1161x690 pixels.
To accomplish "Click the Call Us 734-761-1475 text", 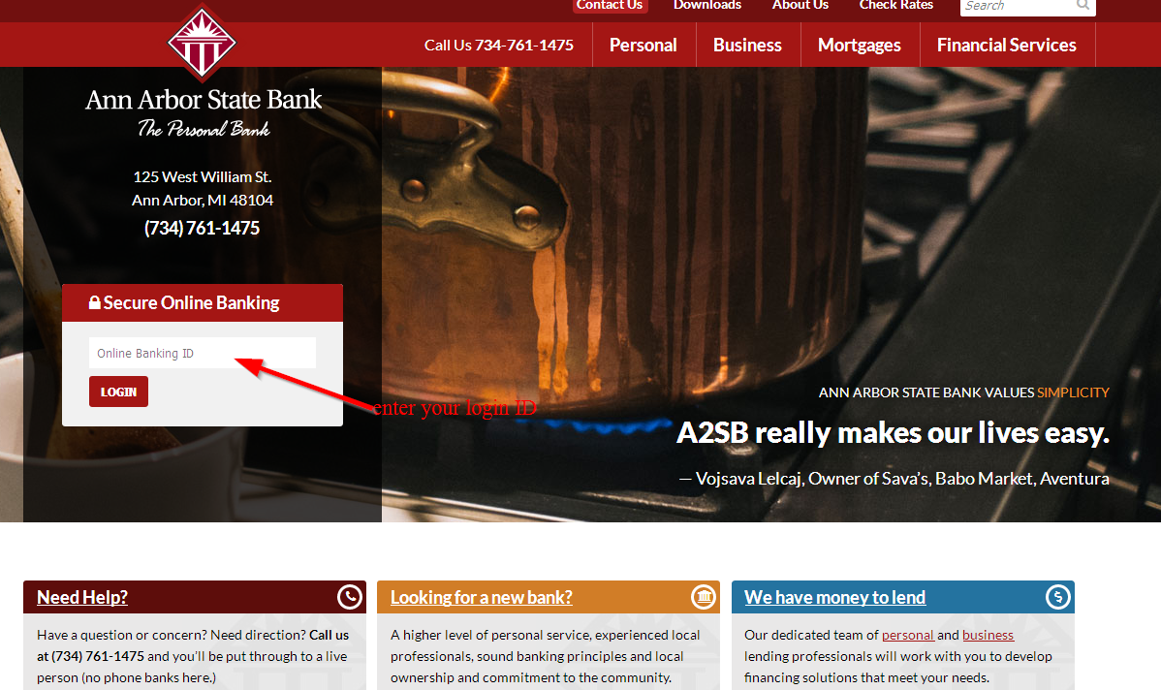I will 499,46.
